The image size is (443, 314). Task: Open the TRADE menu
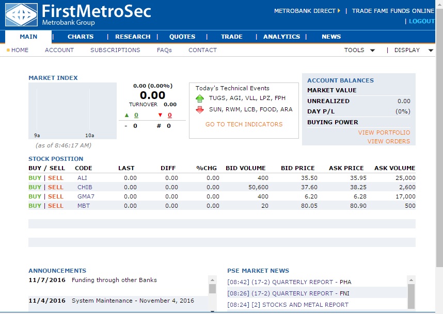click(231, 37)
